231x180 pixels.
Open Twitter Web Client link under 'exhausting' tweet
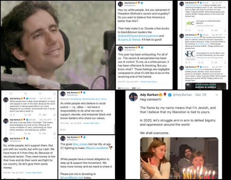(x=148, y=82)
